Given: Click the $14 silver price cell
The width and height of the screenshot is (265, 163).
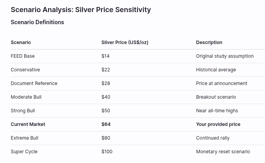Looking at the screenshot, I should click(106, 56).
